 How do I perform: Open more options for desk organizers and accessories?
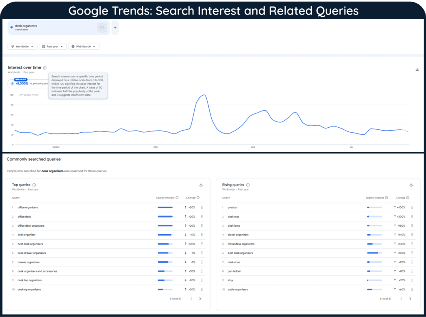(202, 271)
